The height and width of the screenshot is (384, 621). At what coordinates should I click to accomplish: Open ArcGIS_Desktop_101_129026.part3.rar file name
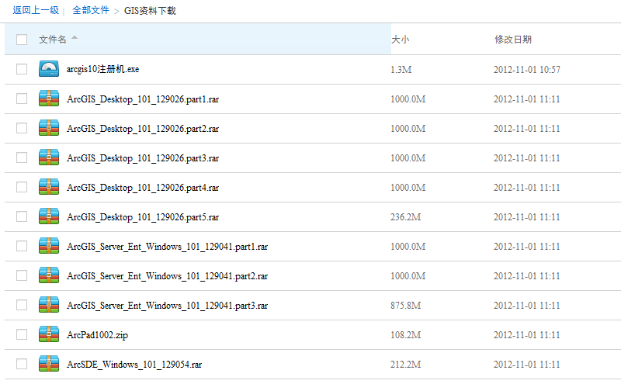[x=143, y=158]
